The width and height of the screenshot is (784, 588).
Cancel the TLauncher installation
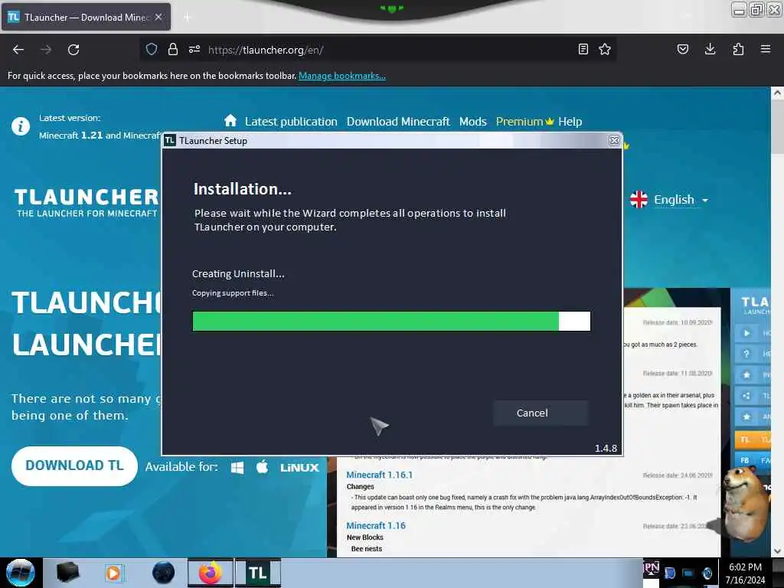click(x=541, y=413)
